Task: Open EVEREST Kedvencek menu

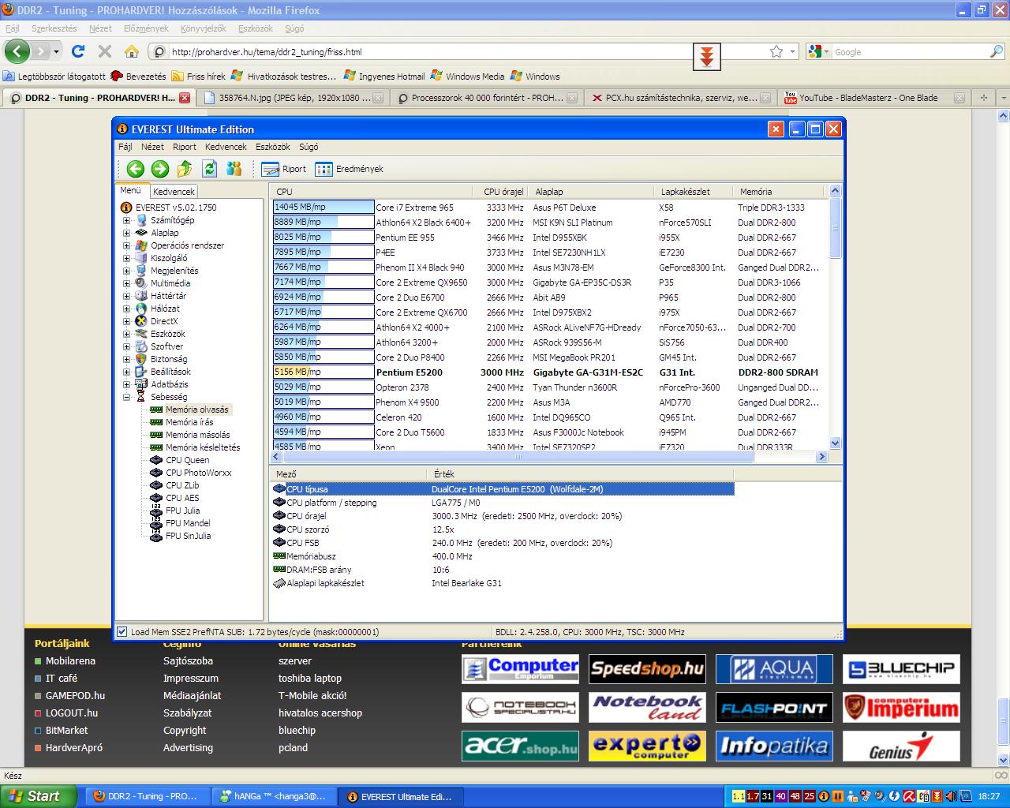Action: pos(226,147)
